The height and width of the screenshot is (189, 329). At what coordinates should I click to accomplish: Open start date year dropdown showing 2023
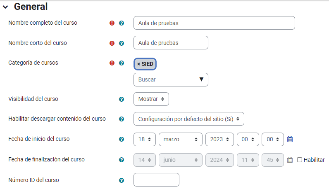pyautogui.click(x=219, y=139)
